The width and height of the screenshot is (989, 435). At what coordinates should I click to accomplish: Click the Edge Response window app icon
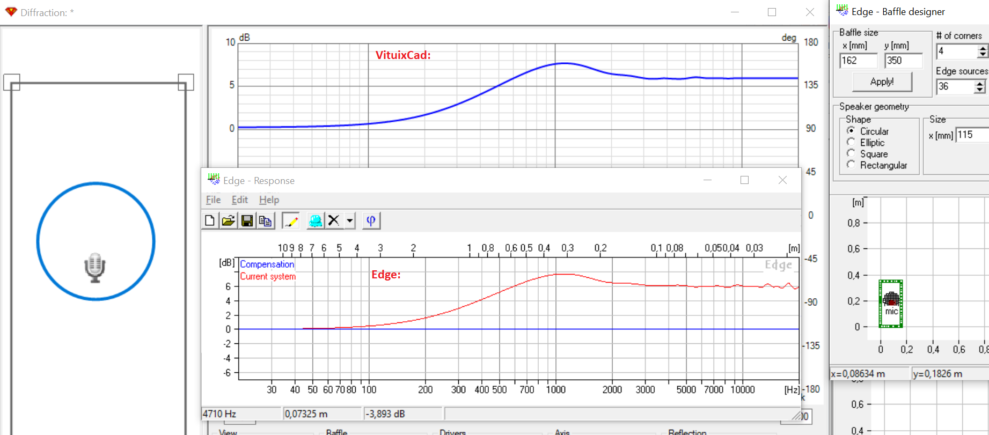point(214,179)
